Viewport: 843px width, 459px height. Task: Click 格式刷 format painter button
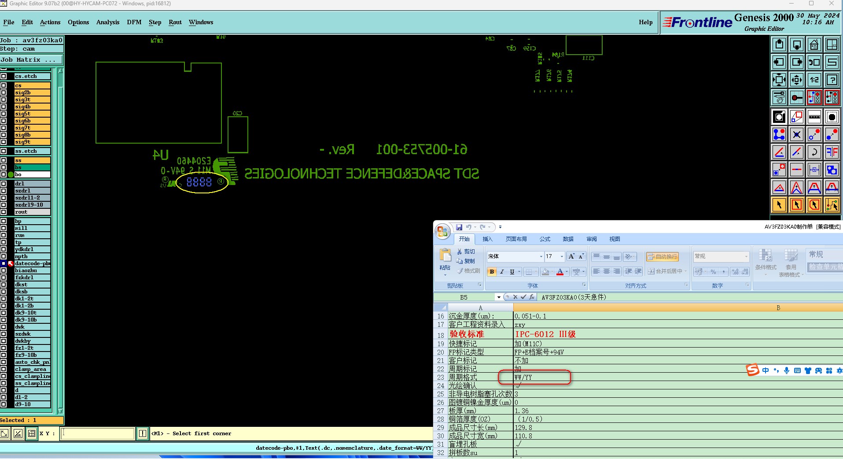coord(468,271)
